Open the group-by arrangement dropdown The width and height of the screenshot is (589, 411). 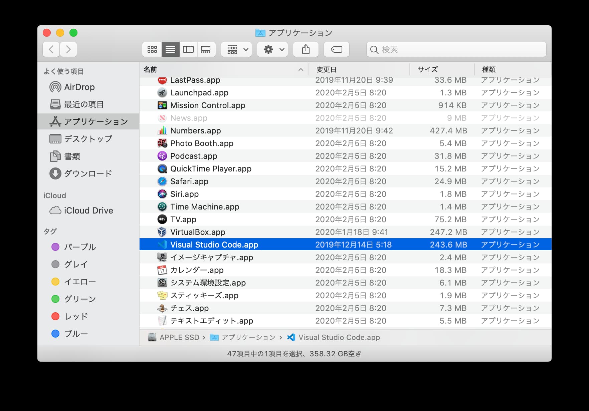coord(236,49)
